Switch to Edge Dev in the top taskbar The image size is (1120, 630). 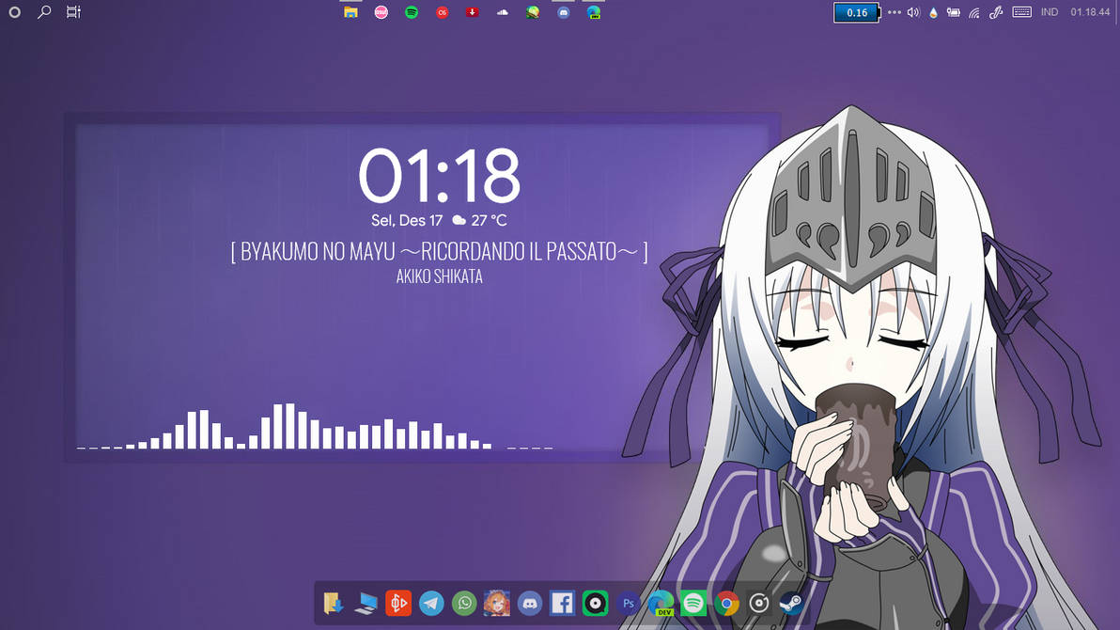(594, 12)
